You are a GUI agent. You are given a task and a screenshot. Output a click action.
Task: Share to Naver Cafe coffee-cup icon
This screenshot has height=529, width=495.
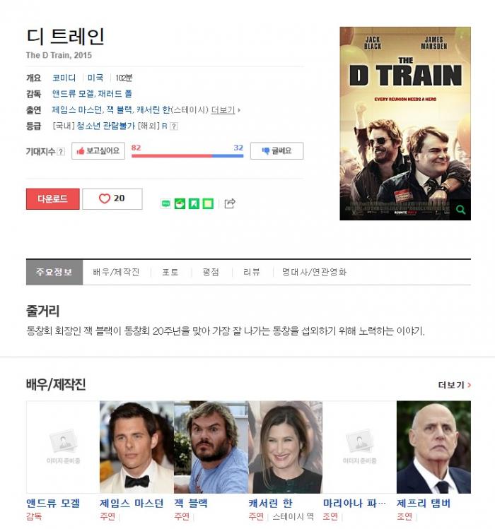pyautogui.click(x=180, y=203)
